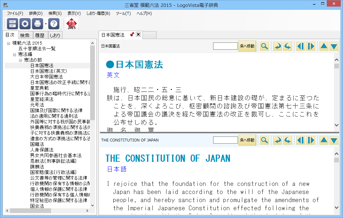This screenshot has width=343, height=218.
Task: Click the right bar-arrow icon in upper pane
Action: pos(311,46)
